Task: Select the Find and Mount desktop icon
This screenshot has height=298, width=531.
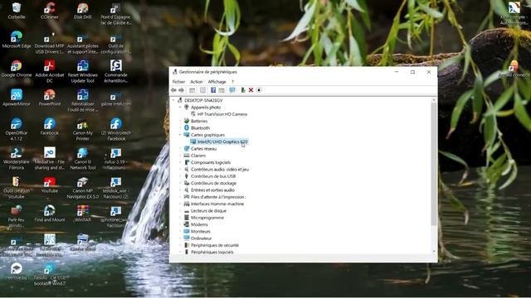Action: pyautogui.click(x=50, y=214)
